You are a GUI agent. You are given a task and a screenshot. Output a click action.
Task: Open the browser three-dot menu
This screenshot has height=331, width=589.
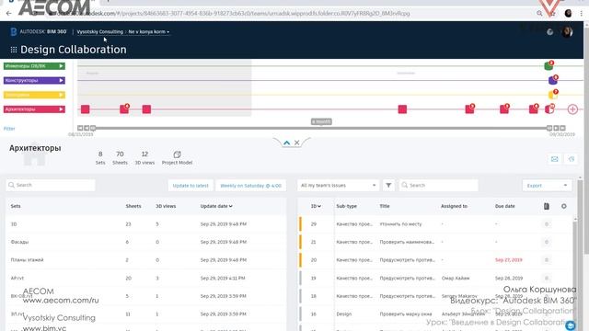coord(582,14)
